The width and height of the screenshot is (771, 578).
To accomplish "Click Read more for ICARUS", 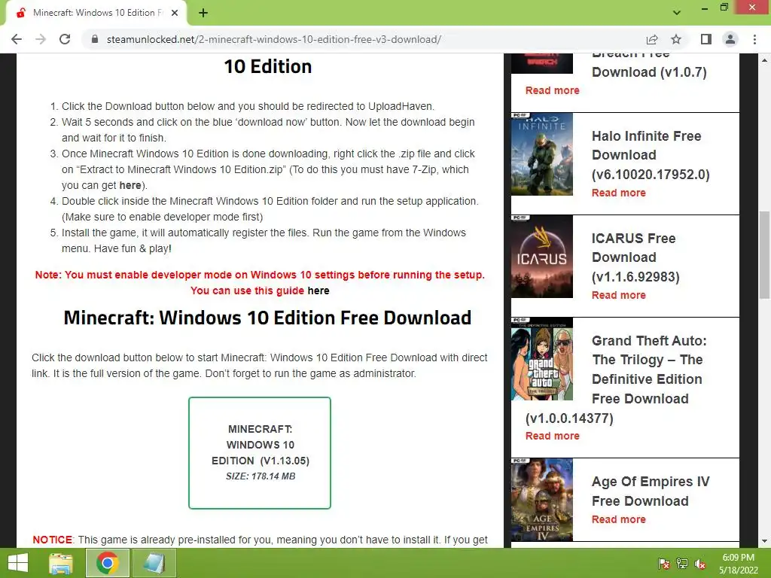I will click(x=619, y=295).
